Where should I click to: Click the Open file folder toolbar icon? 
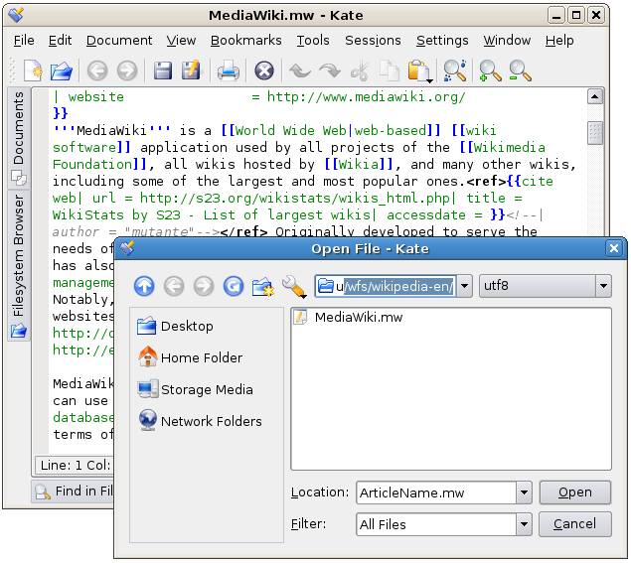pos(62,70)
